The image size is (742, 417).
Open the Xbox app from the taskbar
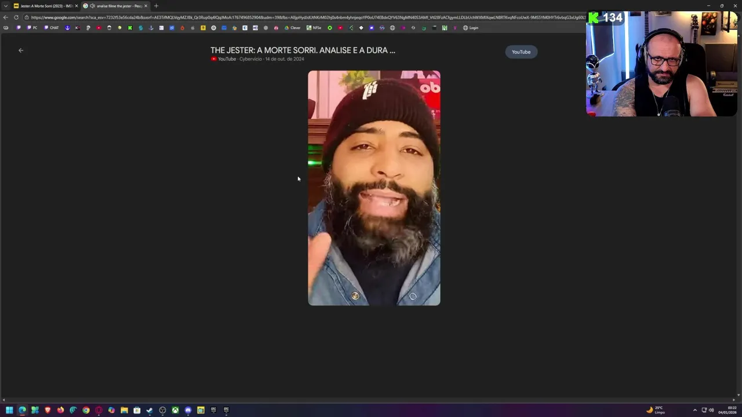point(175,410)
